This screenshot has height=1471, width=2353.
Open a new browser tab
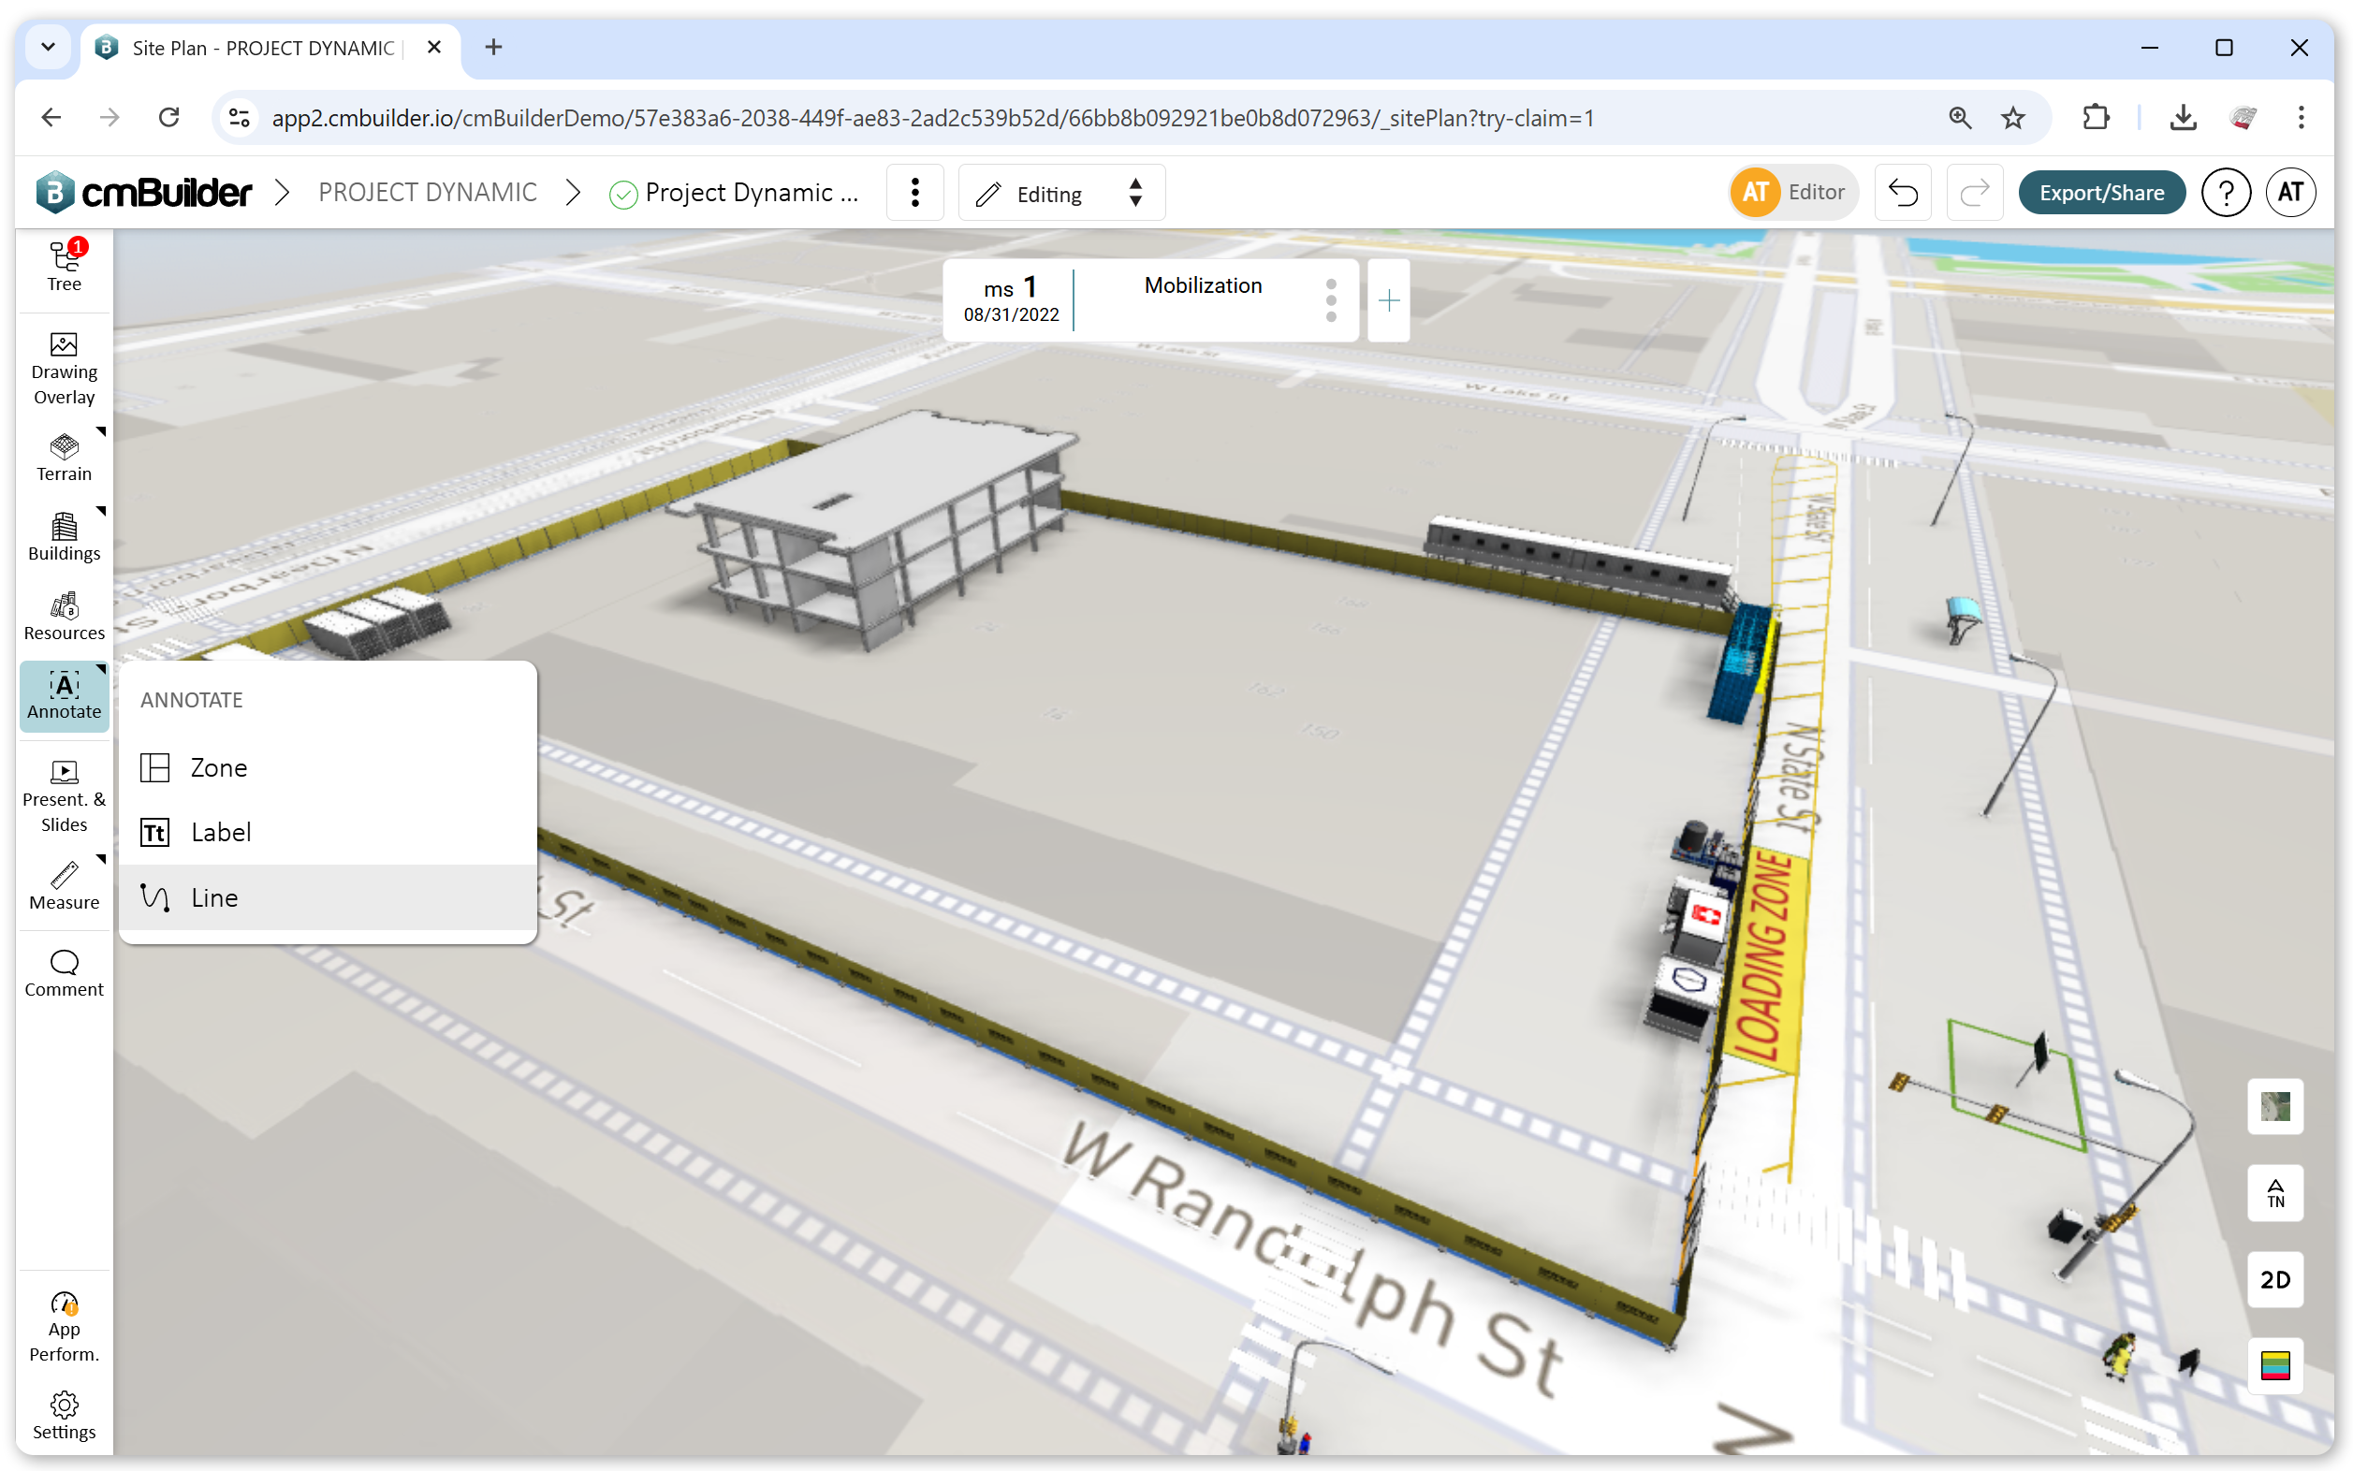coord(493,47)
